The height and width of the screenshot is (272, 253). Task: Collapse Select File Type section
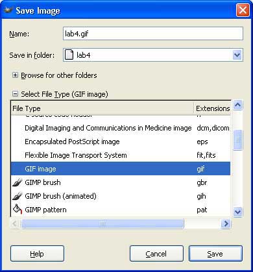click(15, 94)
